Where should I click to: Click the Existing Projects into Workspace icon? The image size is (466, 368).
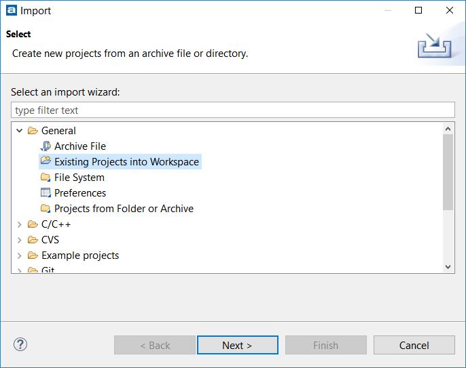click(x=46, y=161)
